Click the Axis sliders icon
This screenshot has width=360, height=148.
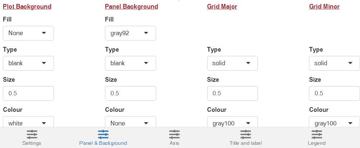[x=174, y=134]
